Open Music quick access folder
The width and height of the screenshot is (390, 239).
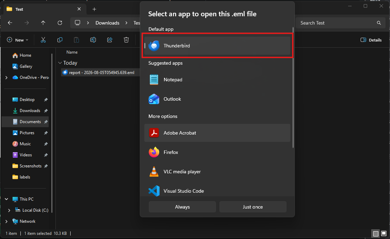25,144
